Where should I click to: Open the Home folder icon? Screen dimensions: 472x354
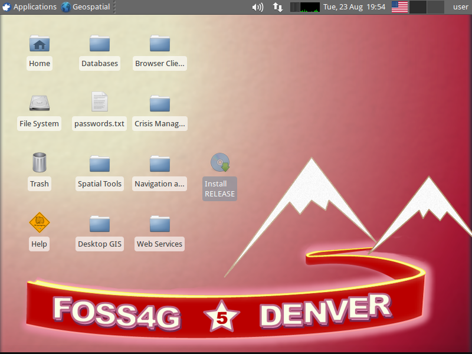click(x=40, y=43)
